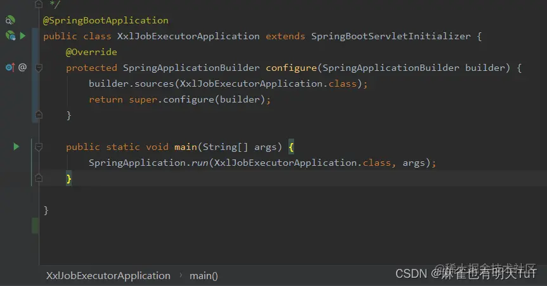Click the @ annotation gutter icon on configure line
This screenshot has height=286, width=547.
coord(22,67)
